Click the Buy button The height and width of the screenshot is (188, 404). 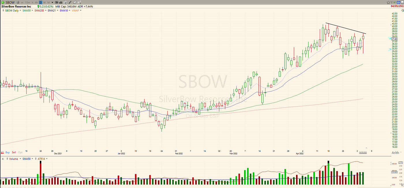tap(8, 152)
